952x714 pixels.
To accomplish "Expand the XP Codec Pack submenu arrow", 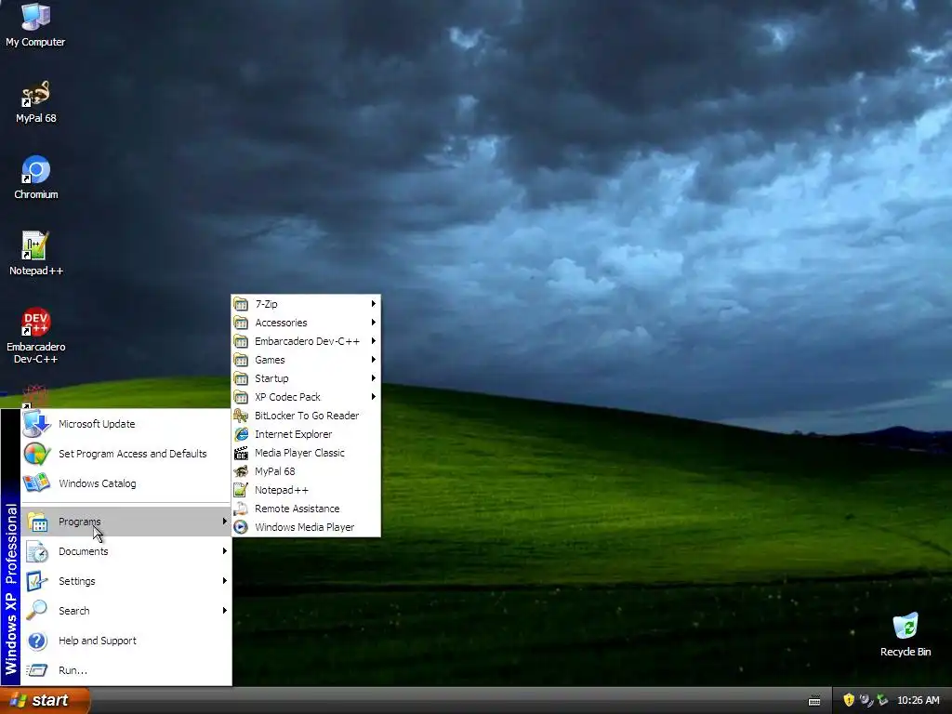I will (374, 396).
